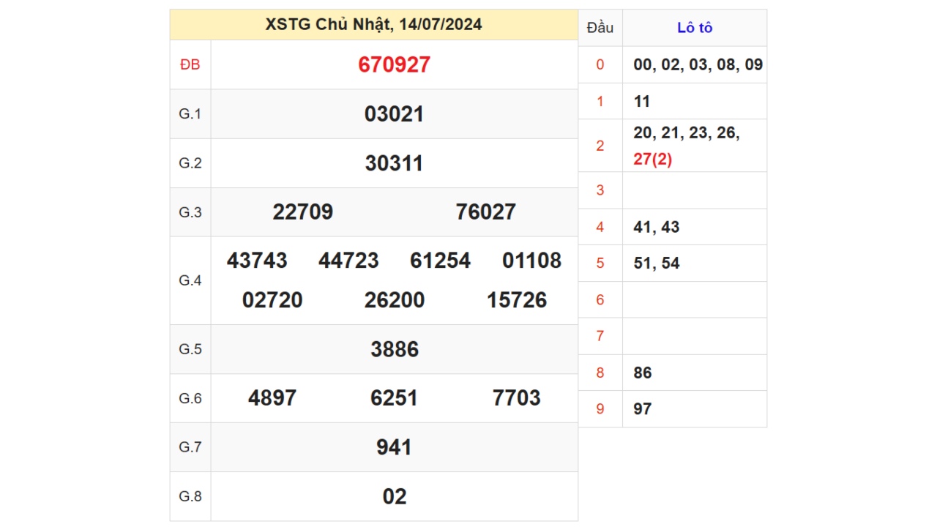937x527 pixels.
Task: Select lô tô values 20, 21, 23, 26
Action: 687,132
